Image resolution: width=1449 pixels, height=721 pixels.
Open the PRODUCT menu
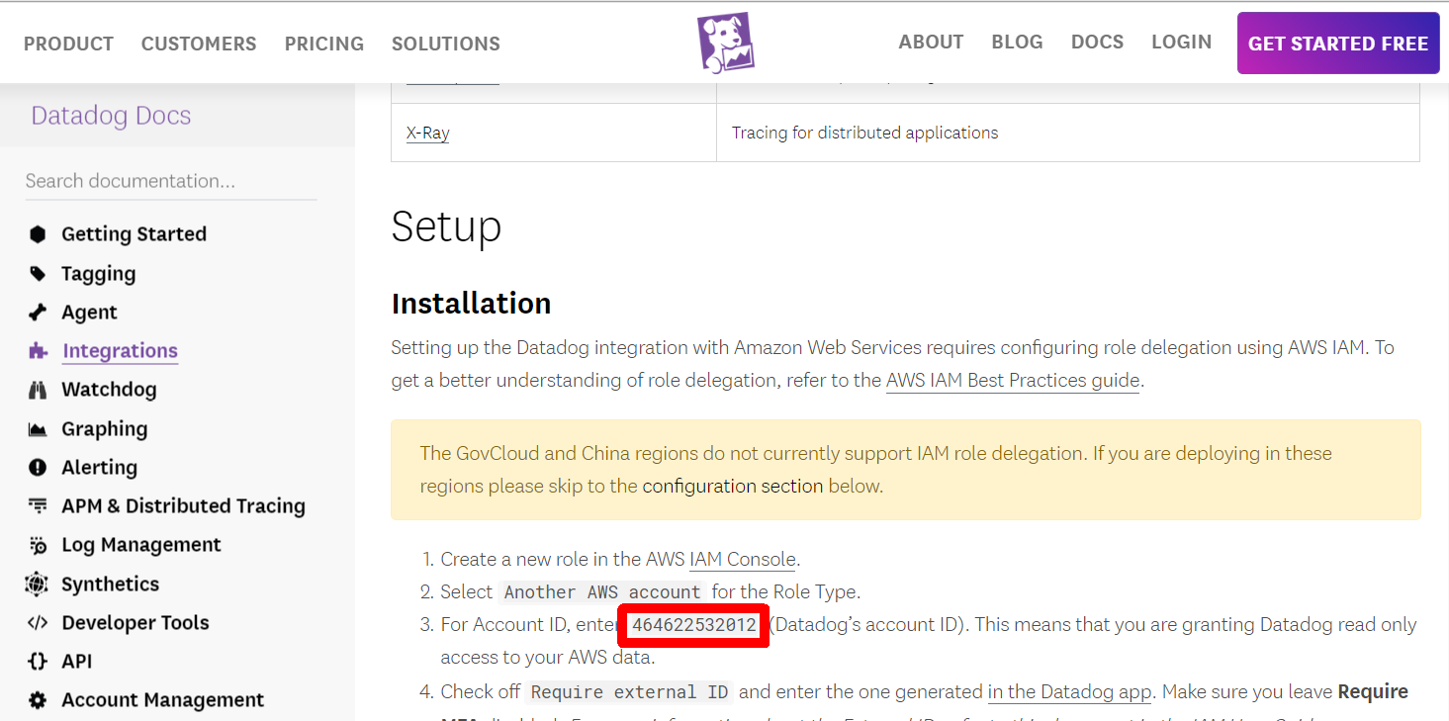coord(68,44)
